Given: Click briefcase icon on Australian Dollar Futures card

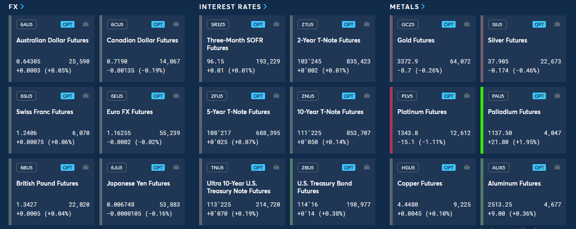Looking at the screenshot, I should pos(85,24).
